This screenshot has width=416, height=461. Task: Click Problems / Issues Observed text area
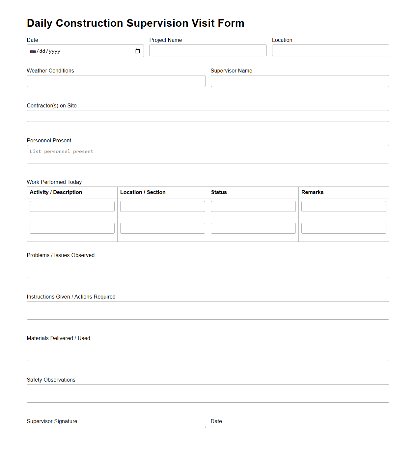point(208,269)
